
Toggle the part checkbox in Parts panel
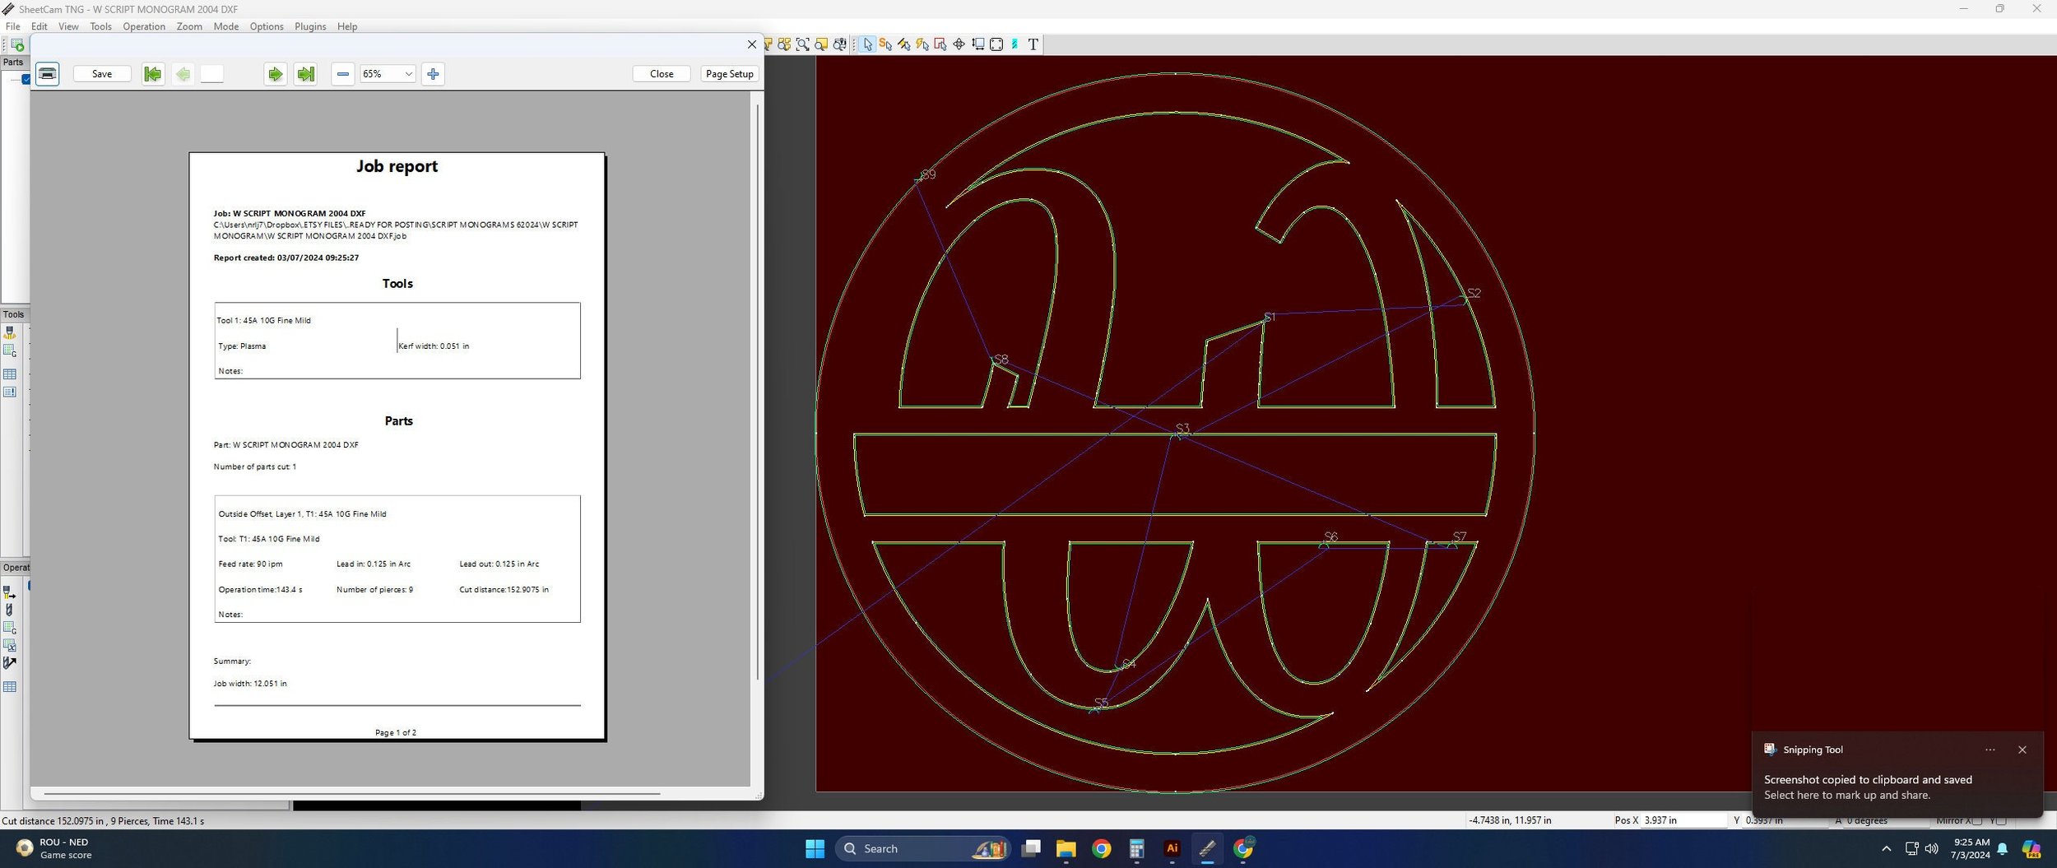pyautogui.click(x=26, y=80)
